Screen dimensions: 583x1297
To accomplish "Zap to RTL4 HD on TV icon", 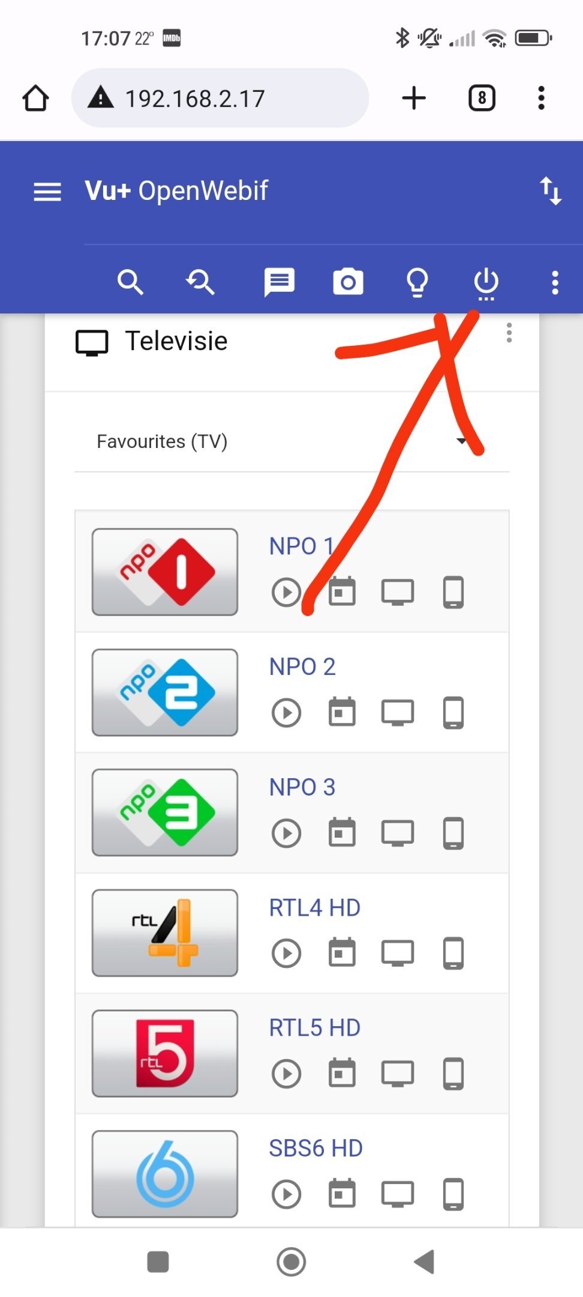I will pyautogui.click(x=398, y=953).
